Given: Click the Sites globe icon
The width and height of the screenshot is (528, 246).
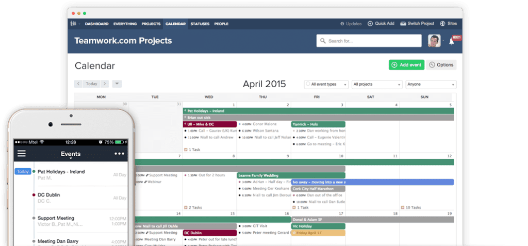Looking at the screenshot, I should [442, 24].
